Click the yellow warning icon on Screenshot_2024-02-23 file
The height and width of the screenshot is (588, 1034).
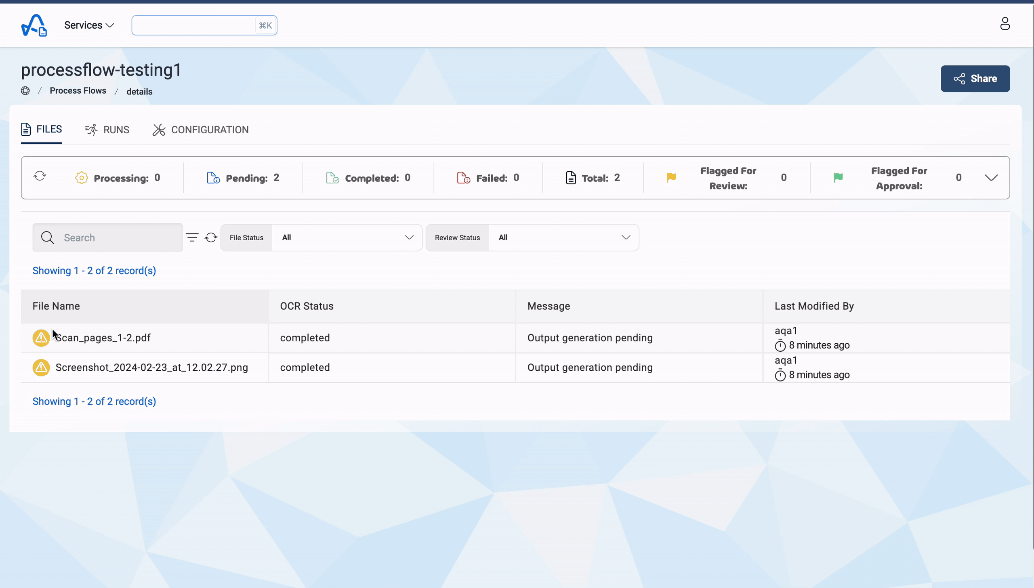tap(40, 368)
